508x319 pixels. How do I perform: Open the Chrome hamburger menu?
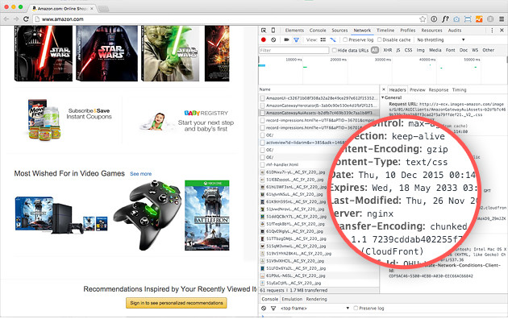click(502, 19)
